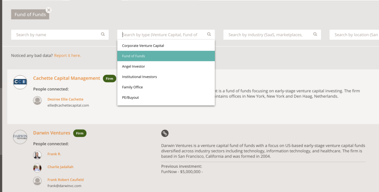Viewport: 379px width, 192px height.
Task: Select Angel Investor from the type dropdown
Action: pos(134,66)
